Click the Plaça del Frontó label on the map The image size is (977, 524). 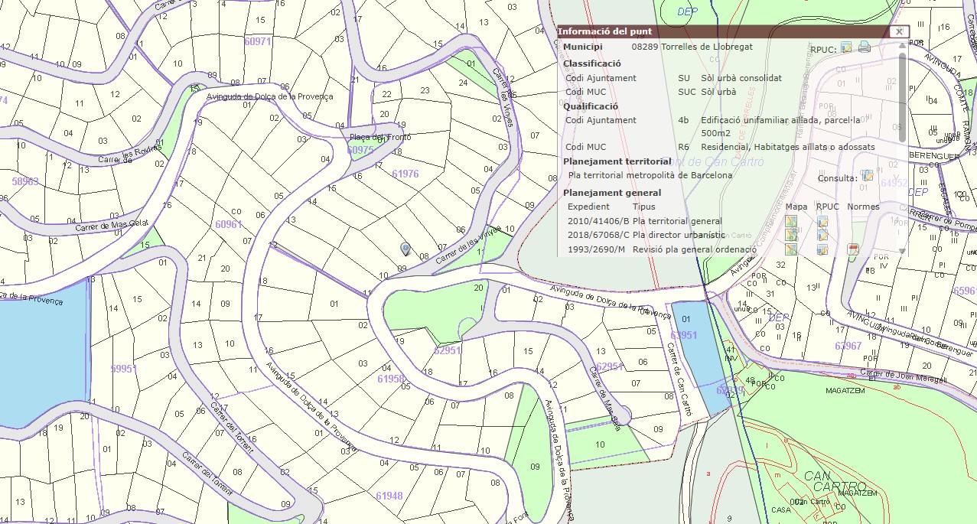pyautogui.click(x=380, y=137)
